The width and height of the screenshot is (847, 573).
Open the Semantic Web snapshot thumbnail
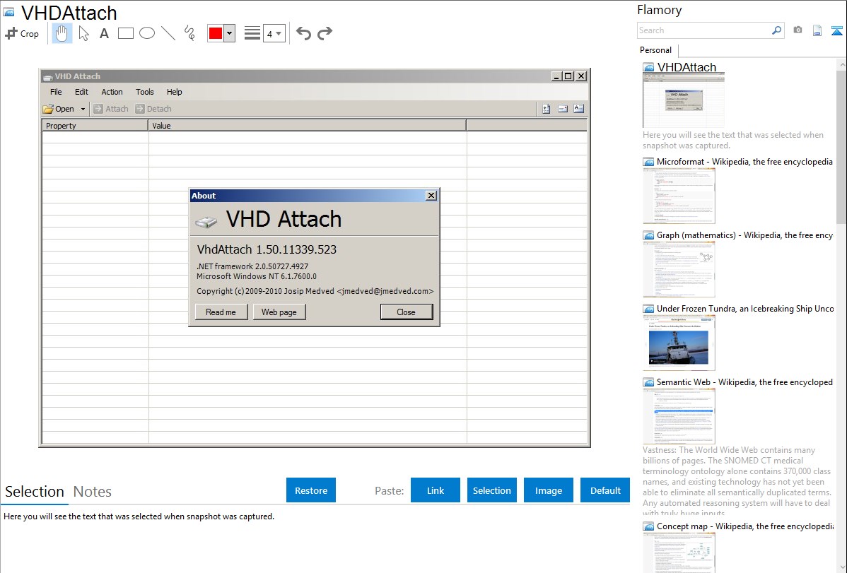pos(679,415)
